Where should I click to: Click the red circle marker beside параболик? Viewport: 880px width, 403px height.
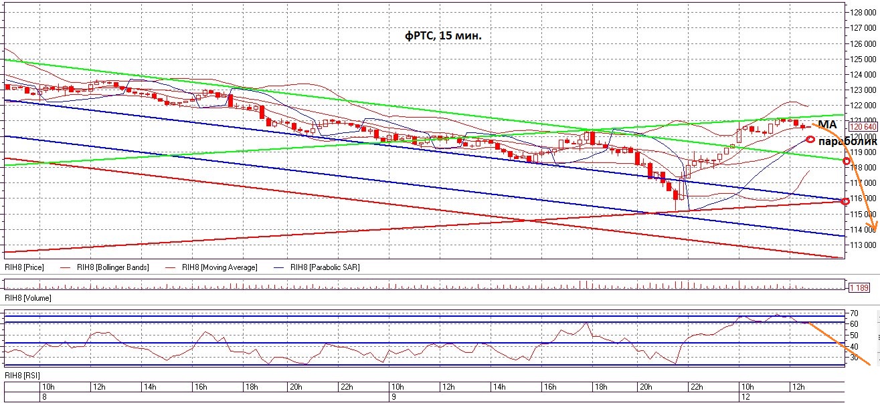click(810, 140)
